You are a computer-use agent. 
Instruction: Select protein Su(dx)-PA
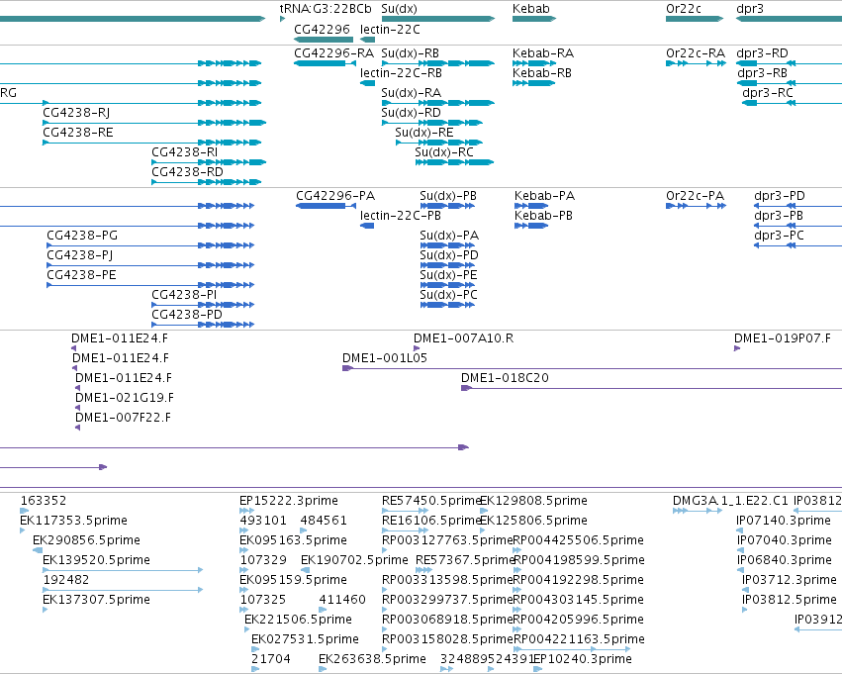(447, 245)
